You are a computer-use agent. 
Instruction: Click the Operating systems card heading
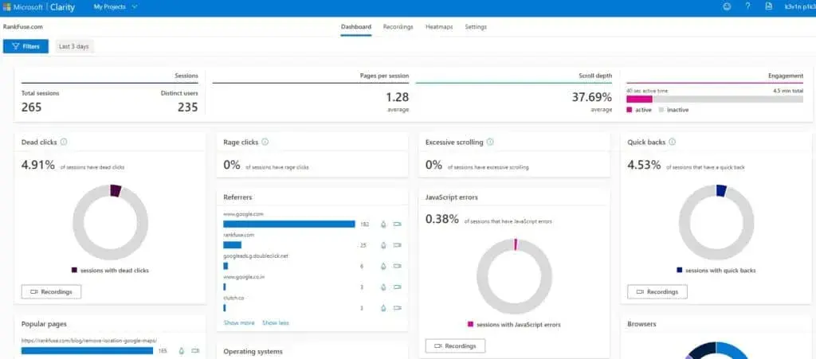(x=253, y=352)
